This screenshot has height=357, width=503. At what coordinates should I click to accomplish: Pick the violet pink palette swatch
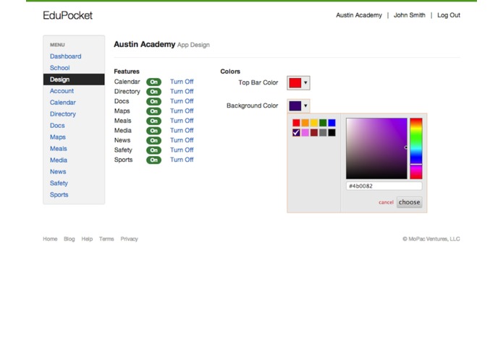pyautogui.click(x=305, y=132)
